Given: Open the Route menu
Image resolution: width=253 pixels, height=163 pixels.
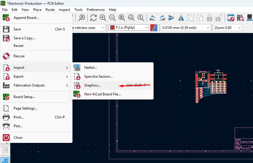Looking at the screenshot, I should click(x=50, y=10).
